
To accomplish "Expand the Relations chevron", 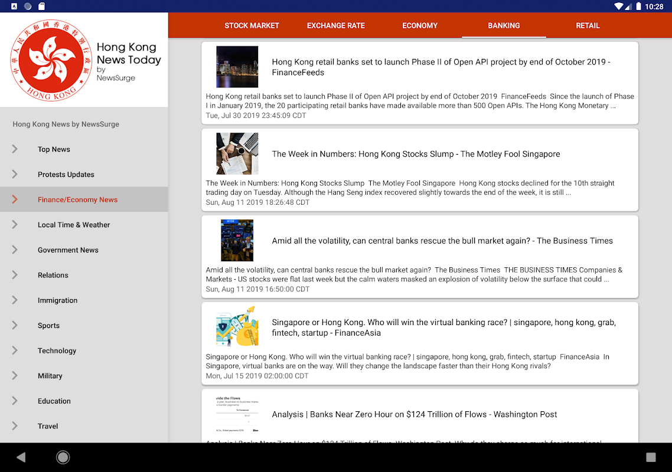I will click(15, 275).
